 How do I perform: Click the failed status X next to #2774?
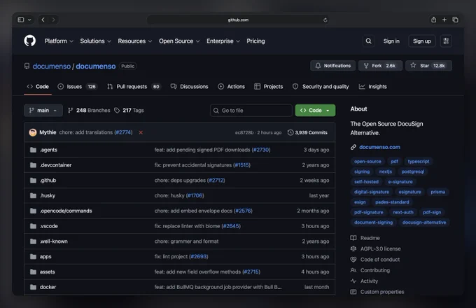pos(141,132)
